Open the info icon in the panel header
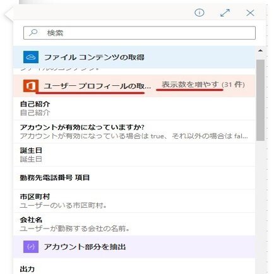 pyautogui.click(x=199, y=13)
